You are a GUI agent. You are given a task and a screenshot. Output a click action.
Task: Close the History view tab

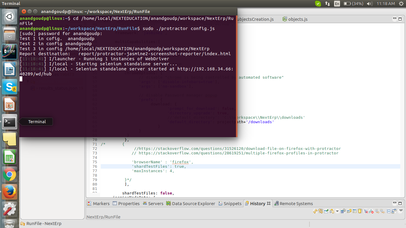point(269,204)
